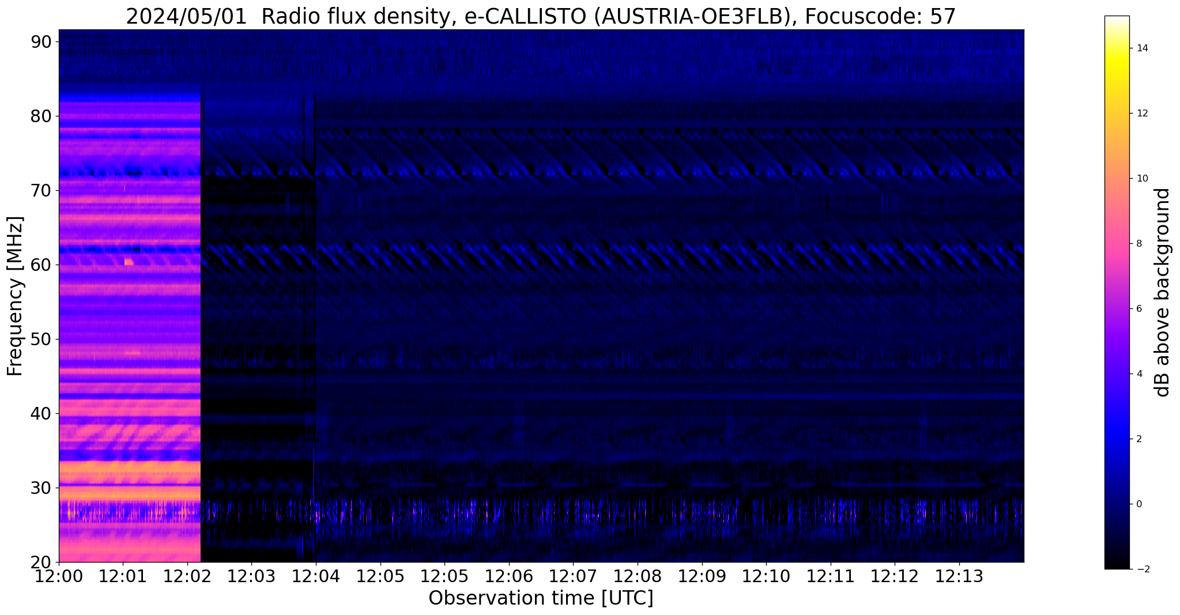The image size is (1180, 615).
Task: Click the 20 frequency tick label
Action: coord(42,562)
